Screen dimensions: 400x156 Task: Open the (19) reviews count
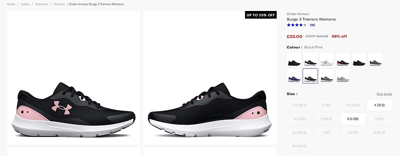312,25
